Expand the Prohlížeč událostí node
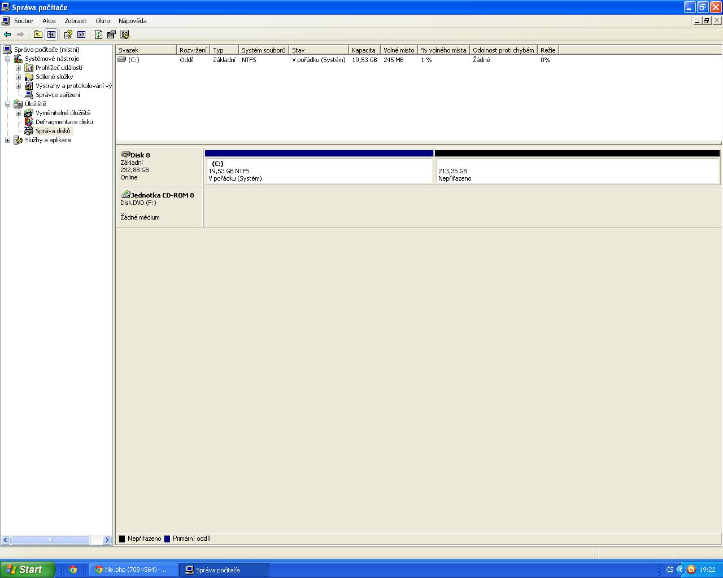Screen dimensions: 723x578 point(18,68)
